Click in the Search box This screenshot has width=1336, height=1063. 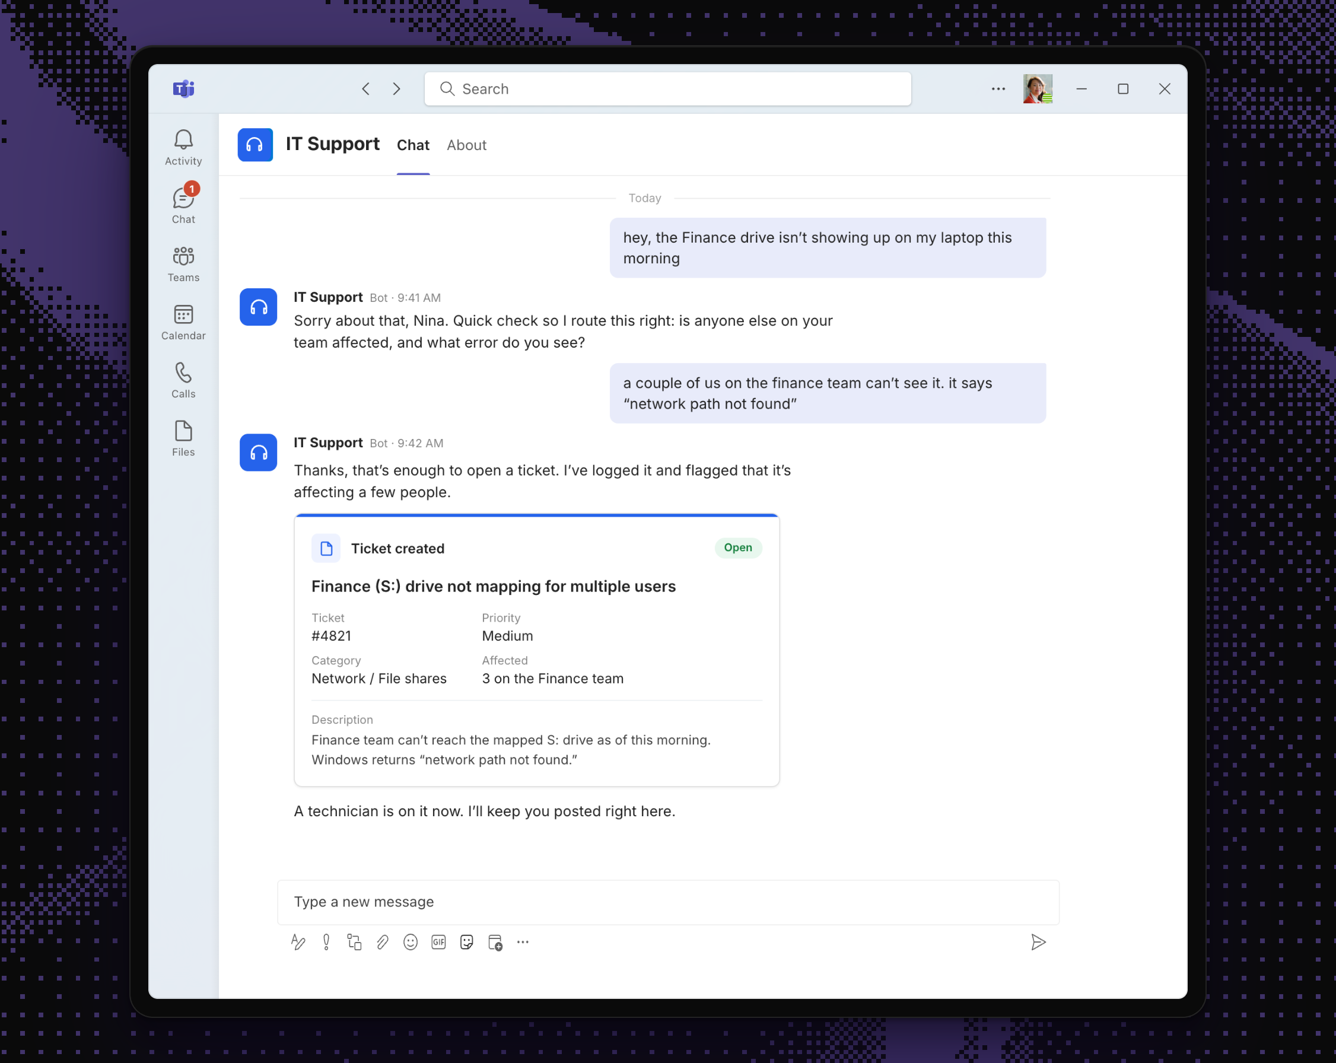click(668, 88)
